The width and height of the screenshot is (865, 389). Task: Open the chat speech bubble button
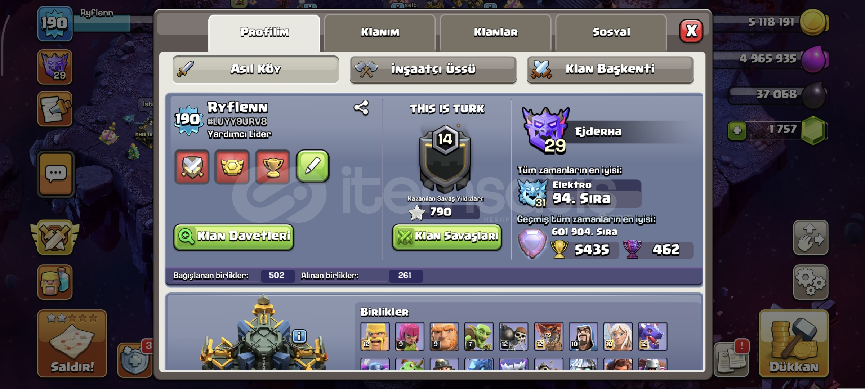(x=55, y=175)
